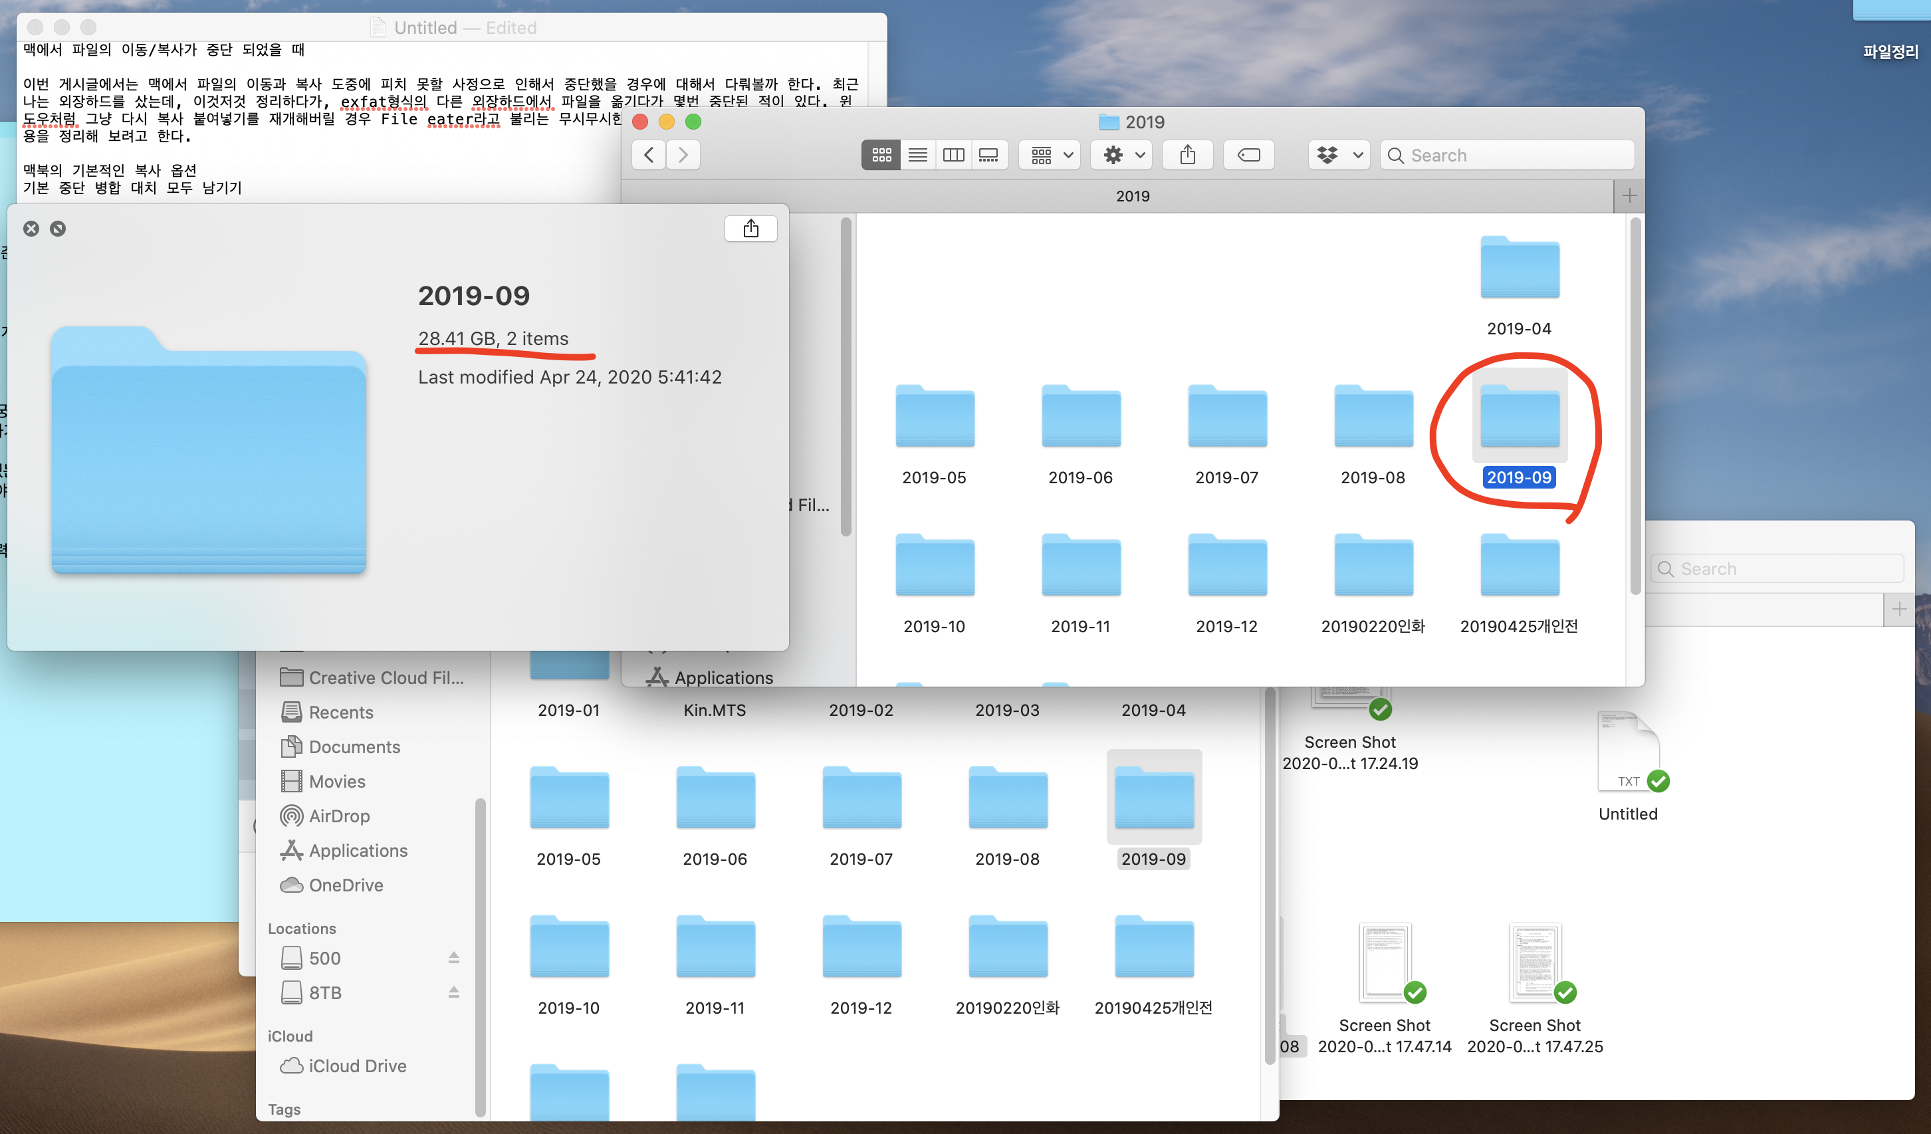Image resolution: width=1931 pixels, height=1134 pixels.
Task: Click the Share toolbar button in 2019 window
Action: click(1188, 155)
